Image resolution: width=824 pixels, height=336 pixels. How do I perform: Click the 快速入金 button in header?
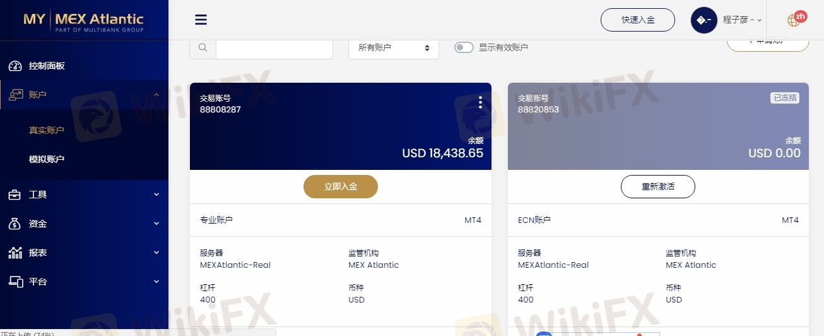pos(638,20)
